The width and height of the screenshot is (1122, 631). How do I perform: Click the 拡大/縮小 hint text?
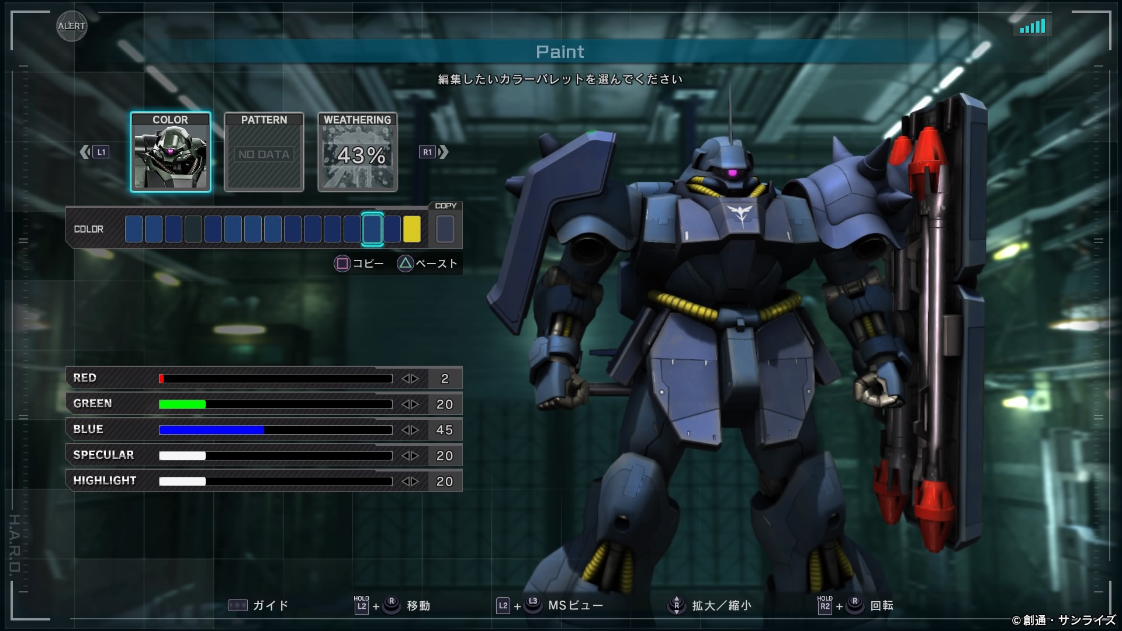coord(722,606)
